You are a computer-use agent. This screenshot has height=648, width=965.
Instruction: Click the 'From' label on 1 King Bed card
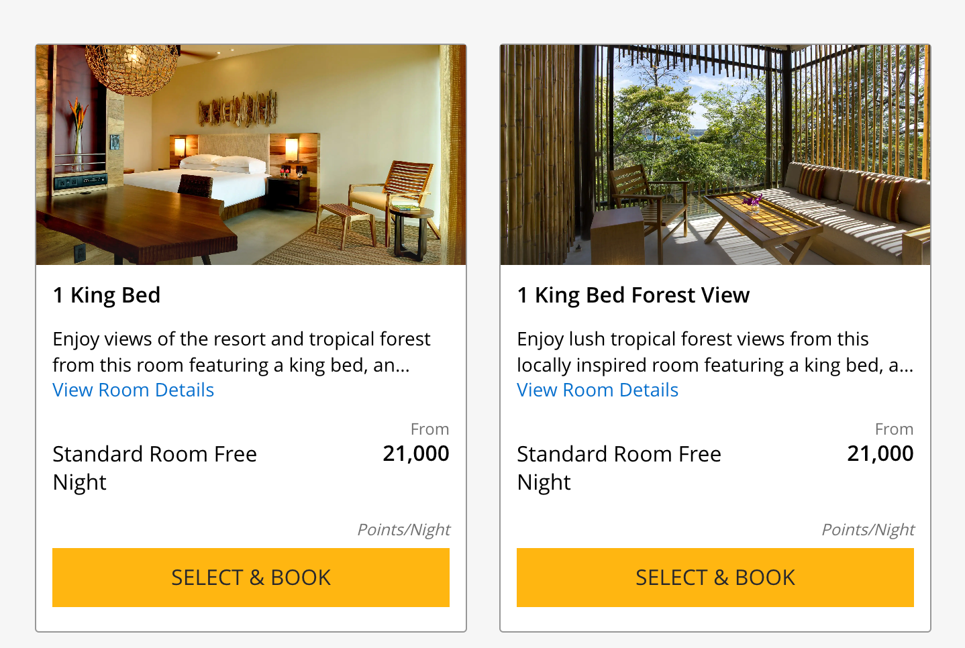click(430, 429)
